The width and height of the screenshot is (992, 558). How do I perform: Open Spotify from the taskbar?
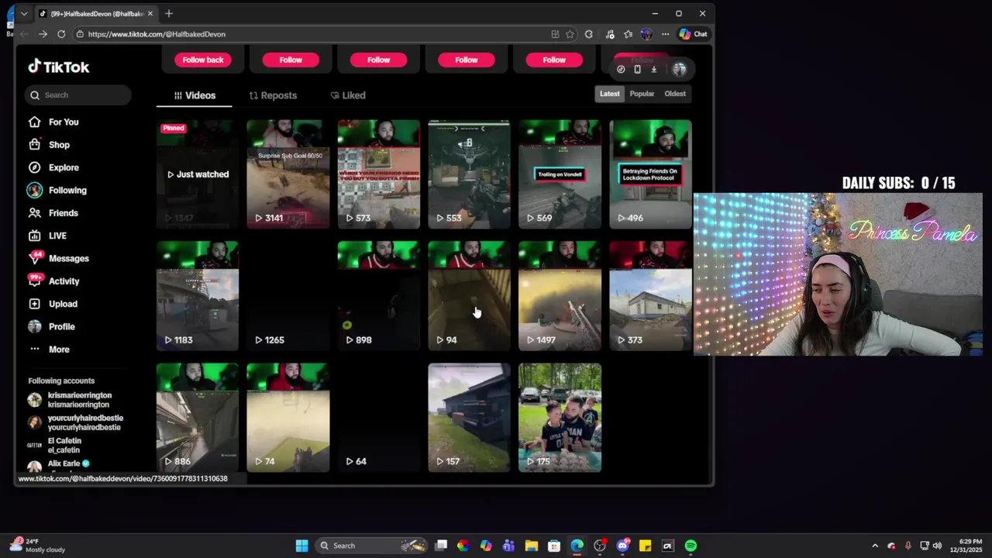pyautogui.click(x=691, y=546)
